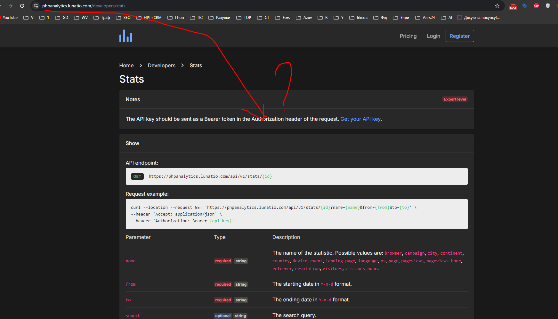Open the red extension with 1654 badge

513,6
